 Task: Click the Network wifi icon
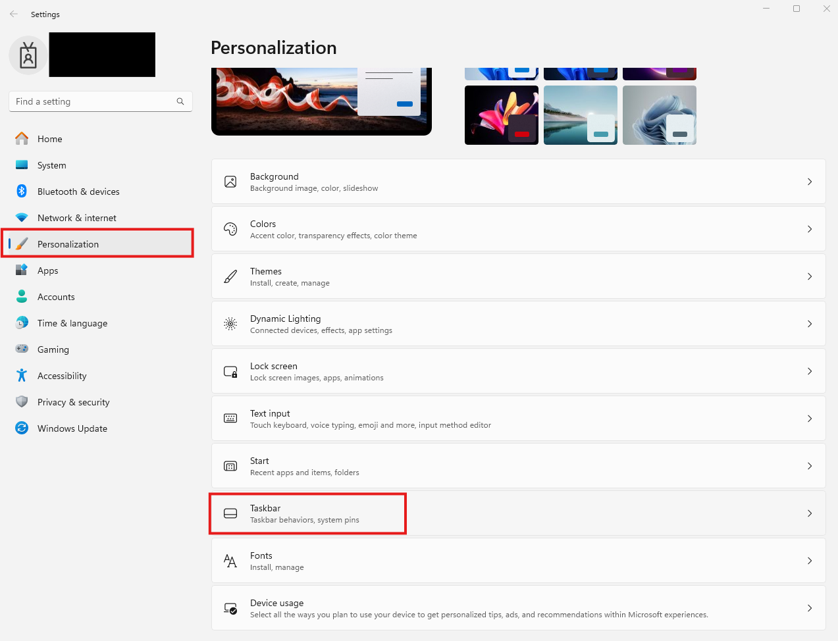point(22,218)
